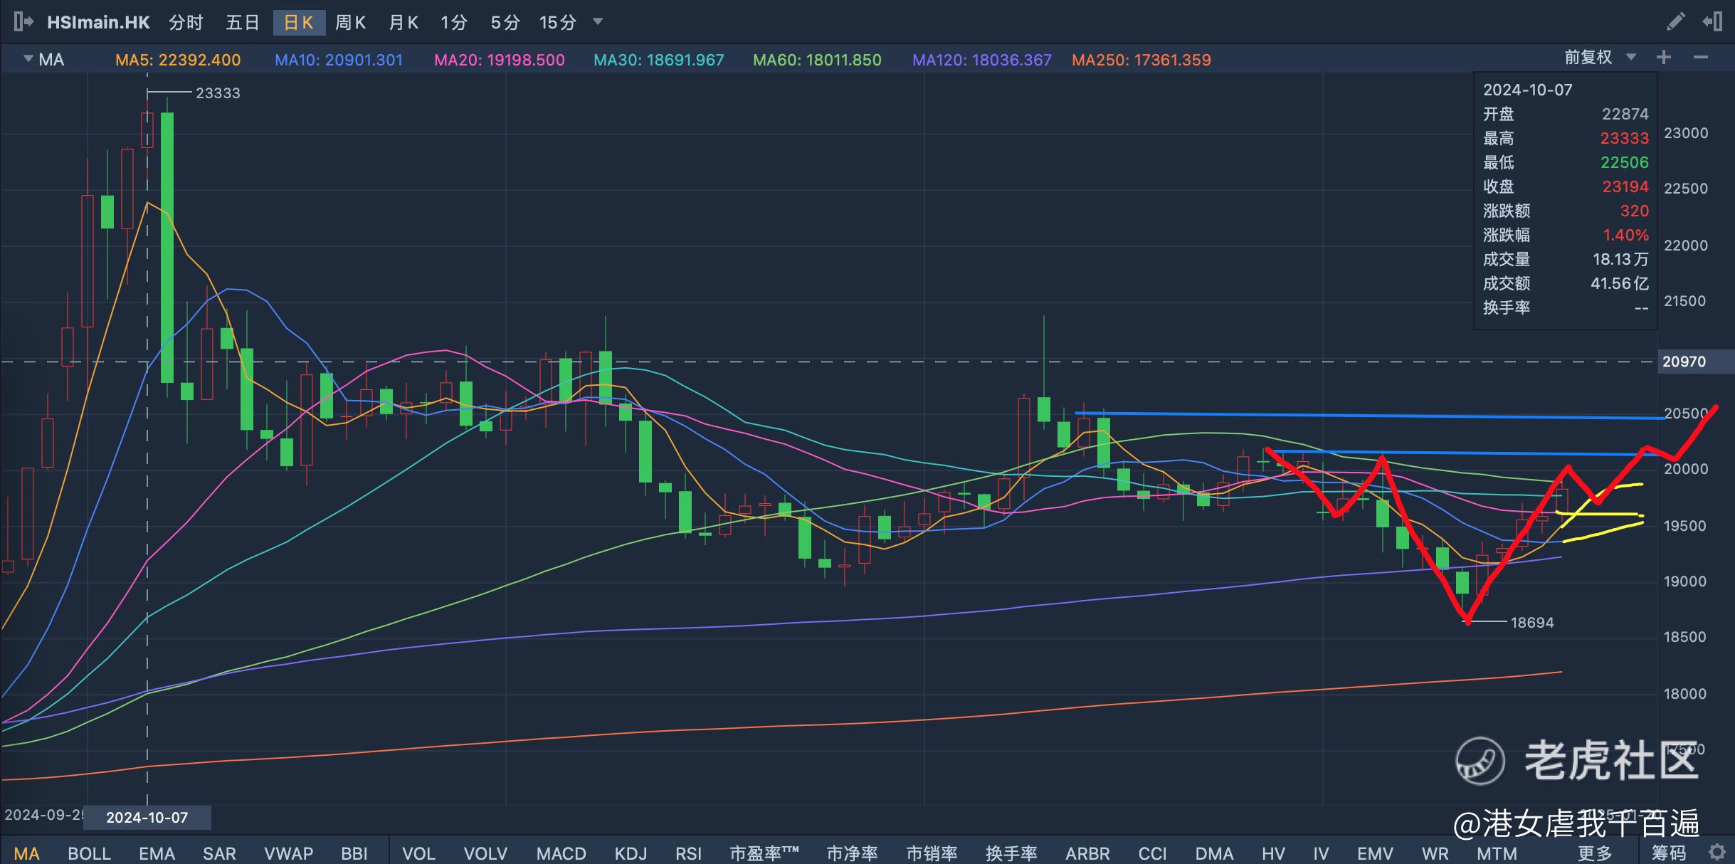Viewport: 1735px width, 864px height.
Task: Open the 前复权 adjustment dropdown
Action: (1599, 58)
